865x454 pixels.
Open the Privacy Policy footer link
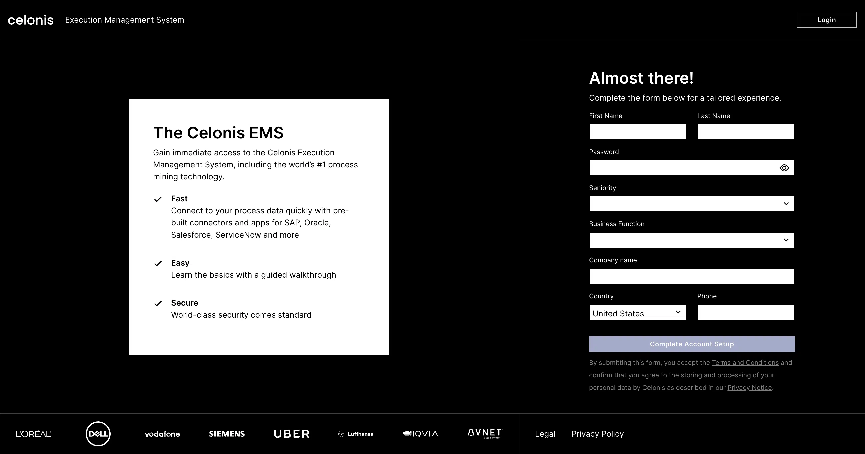pos(598,434)
